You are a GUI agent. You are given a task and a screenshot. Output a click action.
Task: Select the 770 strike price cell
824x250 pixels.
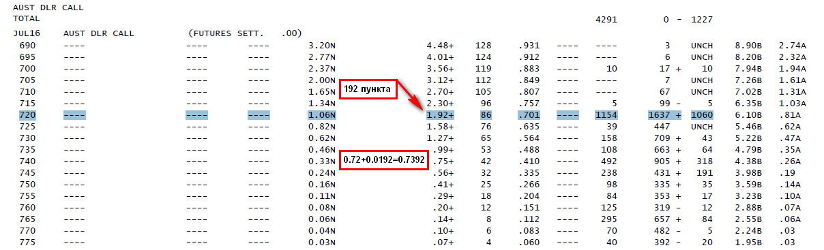click(x=27, y=230)
